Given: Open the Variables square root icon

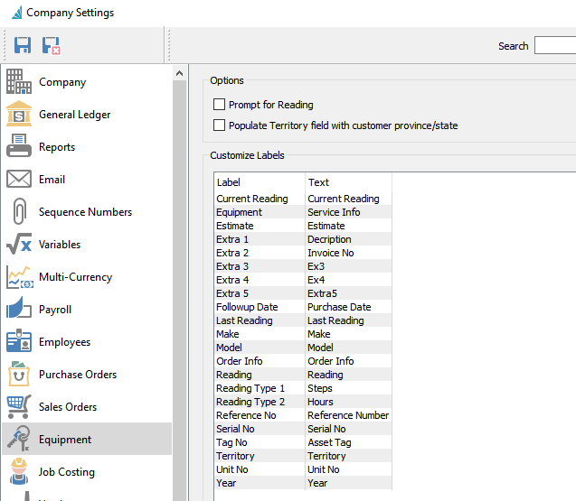Looking at the screenshot, I should [19, 245].
